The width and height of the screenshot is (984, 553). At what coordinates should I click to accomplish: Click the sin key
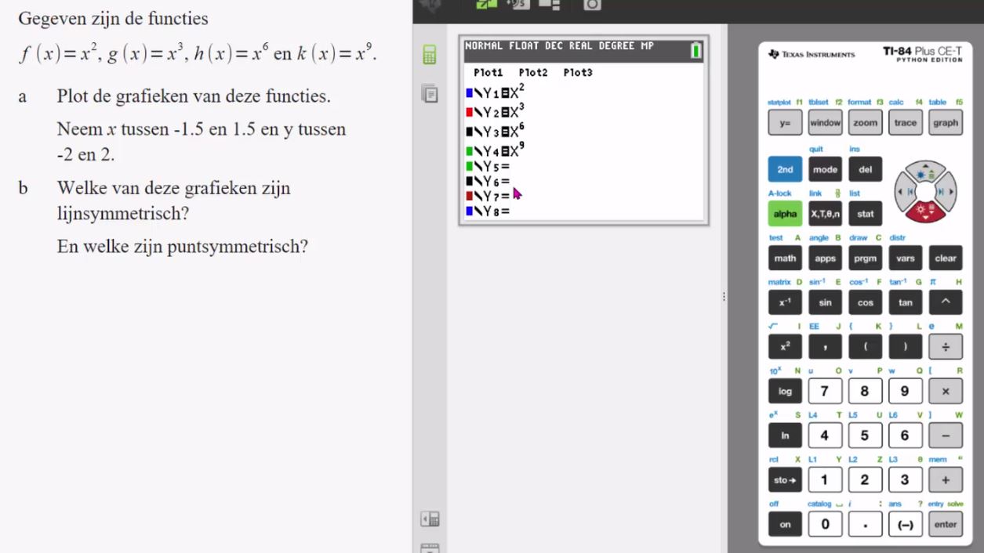pyautogui.click(x=825, y=302)
